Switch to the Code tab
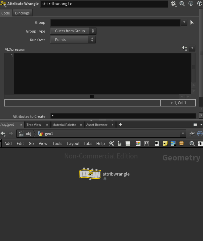 tap(6, 13)
